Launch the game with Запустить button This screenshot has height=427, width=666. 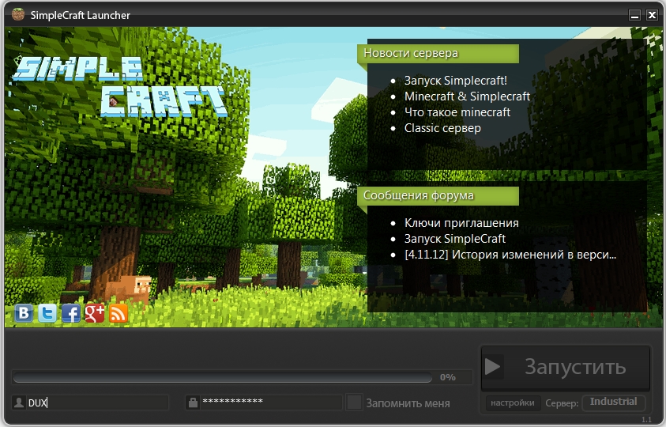click(566, 367)
